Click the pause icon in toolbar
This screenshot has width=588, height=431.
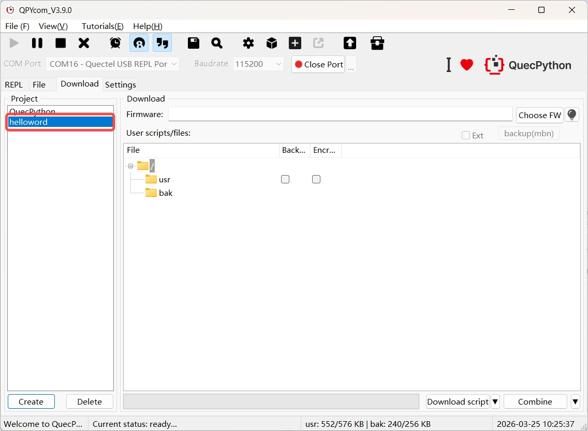[37, 43]
